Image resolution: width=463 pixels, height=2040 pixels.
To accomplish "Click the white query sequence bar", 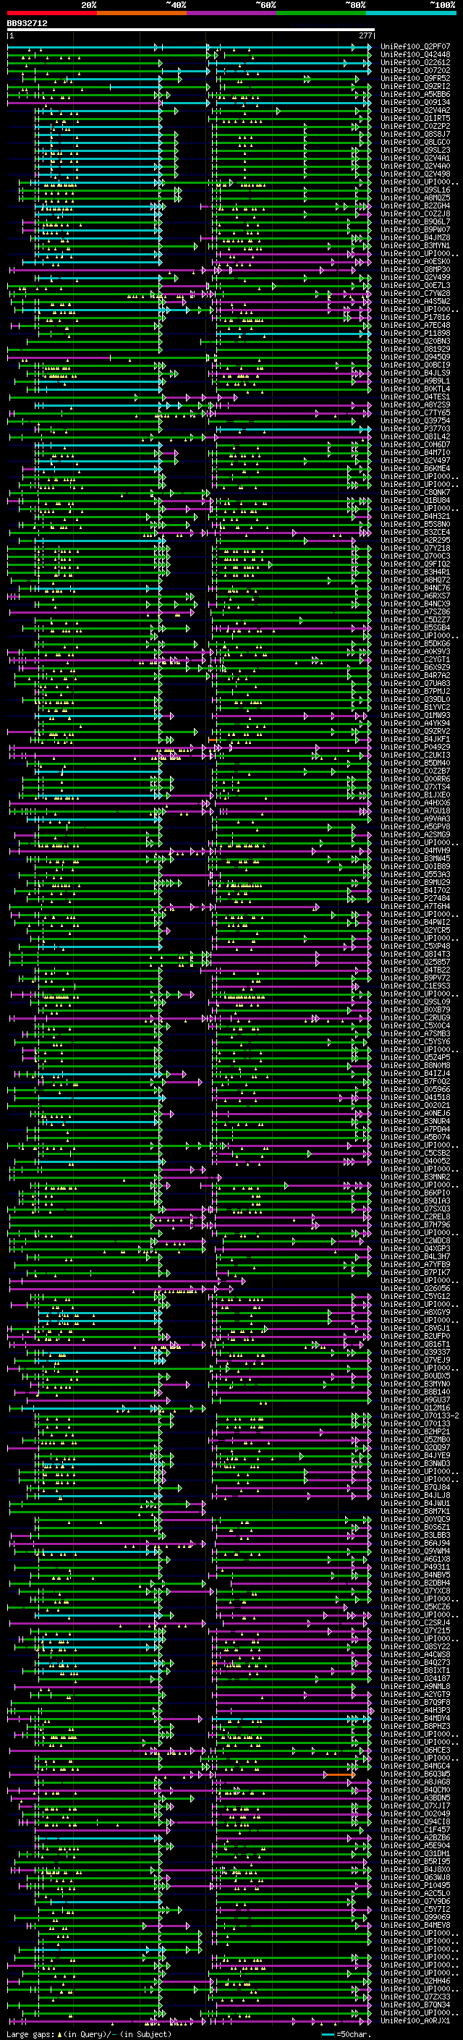I will pos(191,30).
